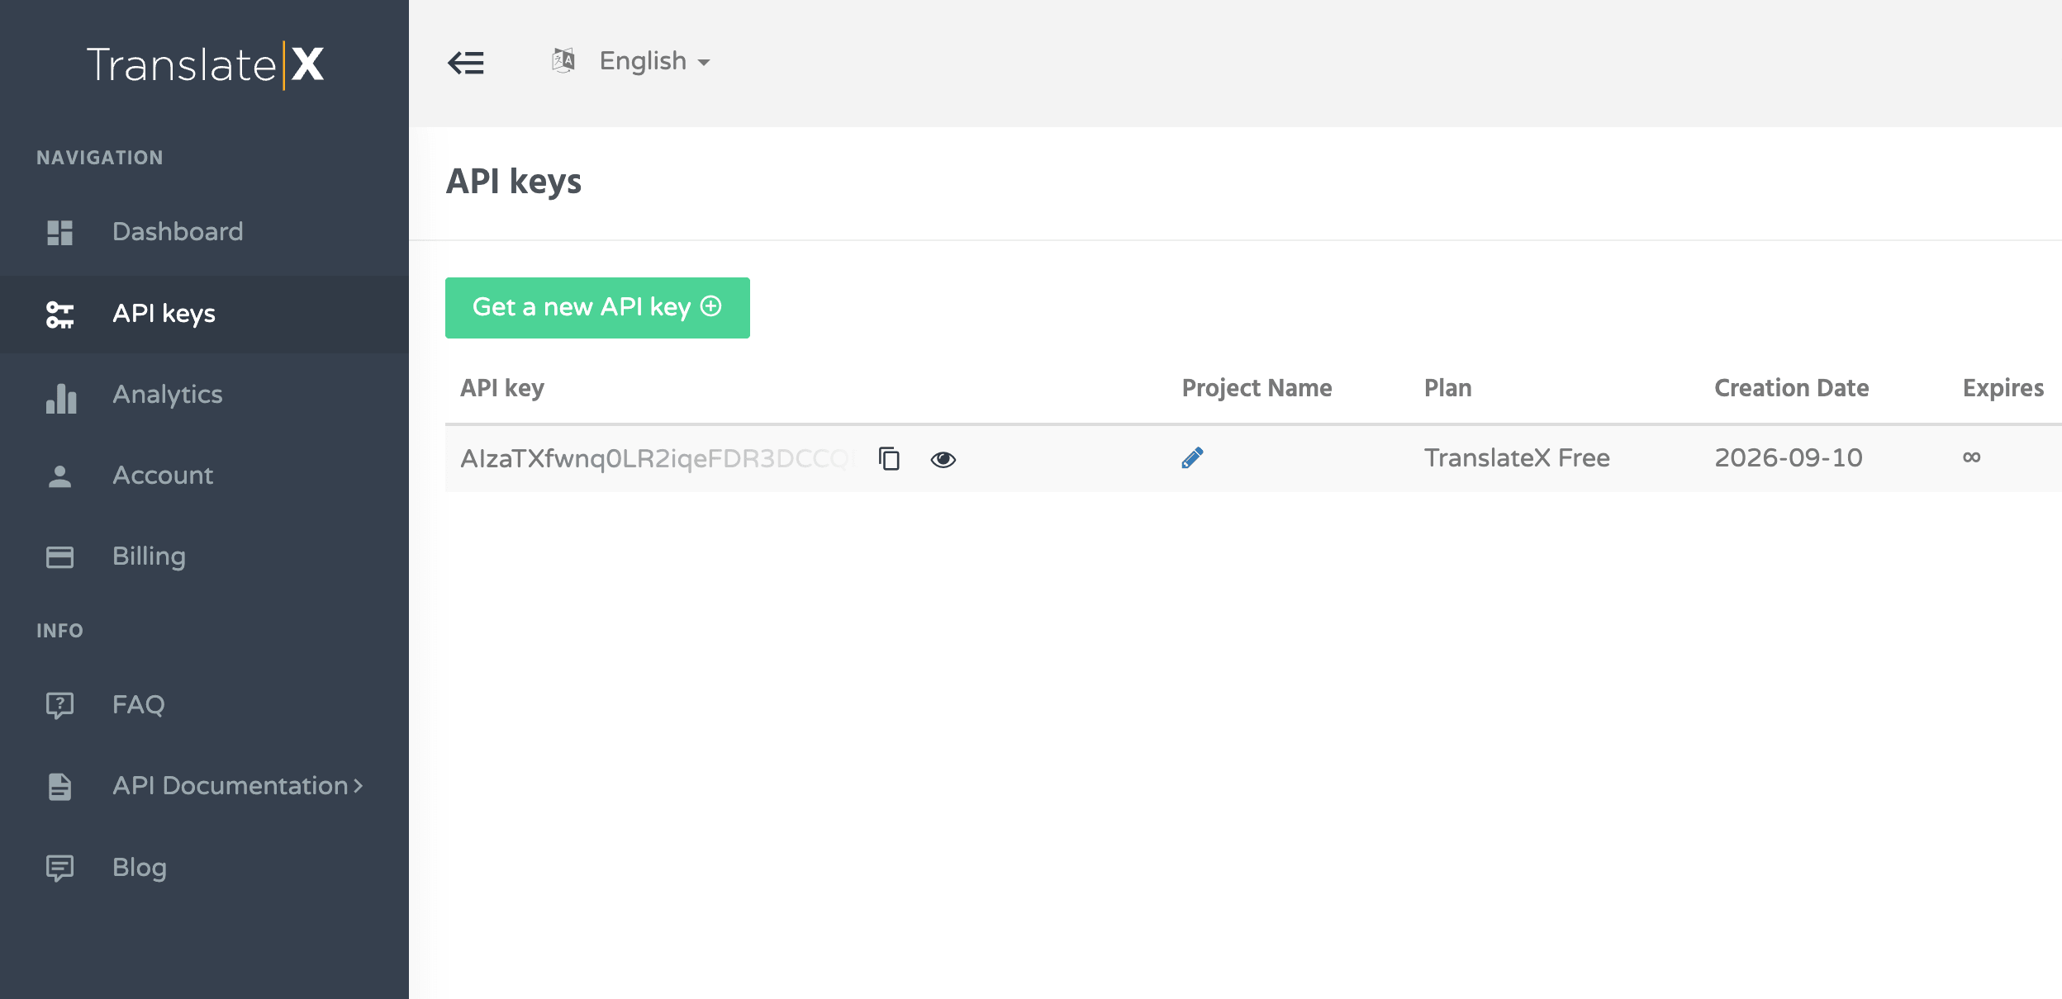The height and width of the screenshot is (999, 2062).
Task: Click the infinity Expires value
Action: tap(1972, 457)
